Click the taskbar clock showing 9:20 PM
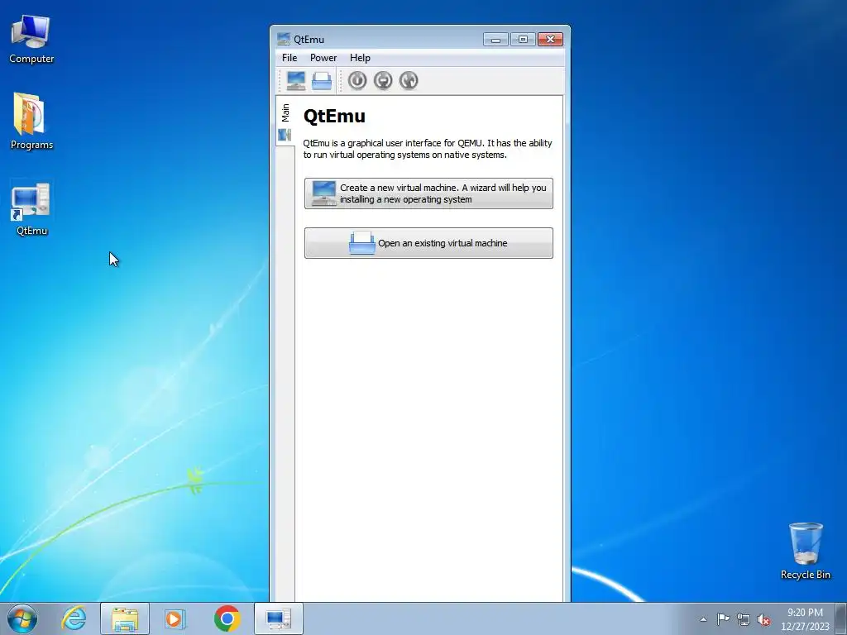The image size is (847, 635). pos(805,618)
